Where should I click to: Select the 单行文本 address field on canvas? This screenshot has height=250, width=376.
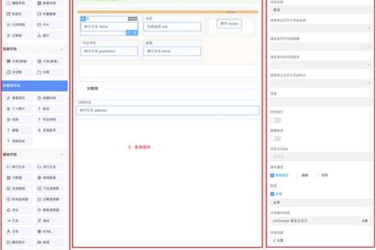(x=167, y=110)
